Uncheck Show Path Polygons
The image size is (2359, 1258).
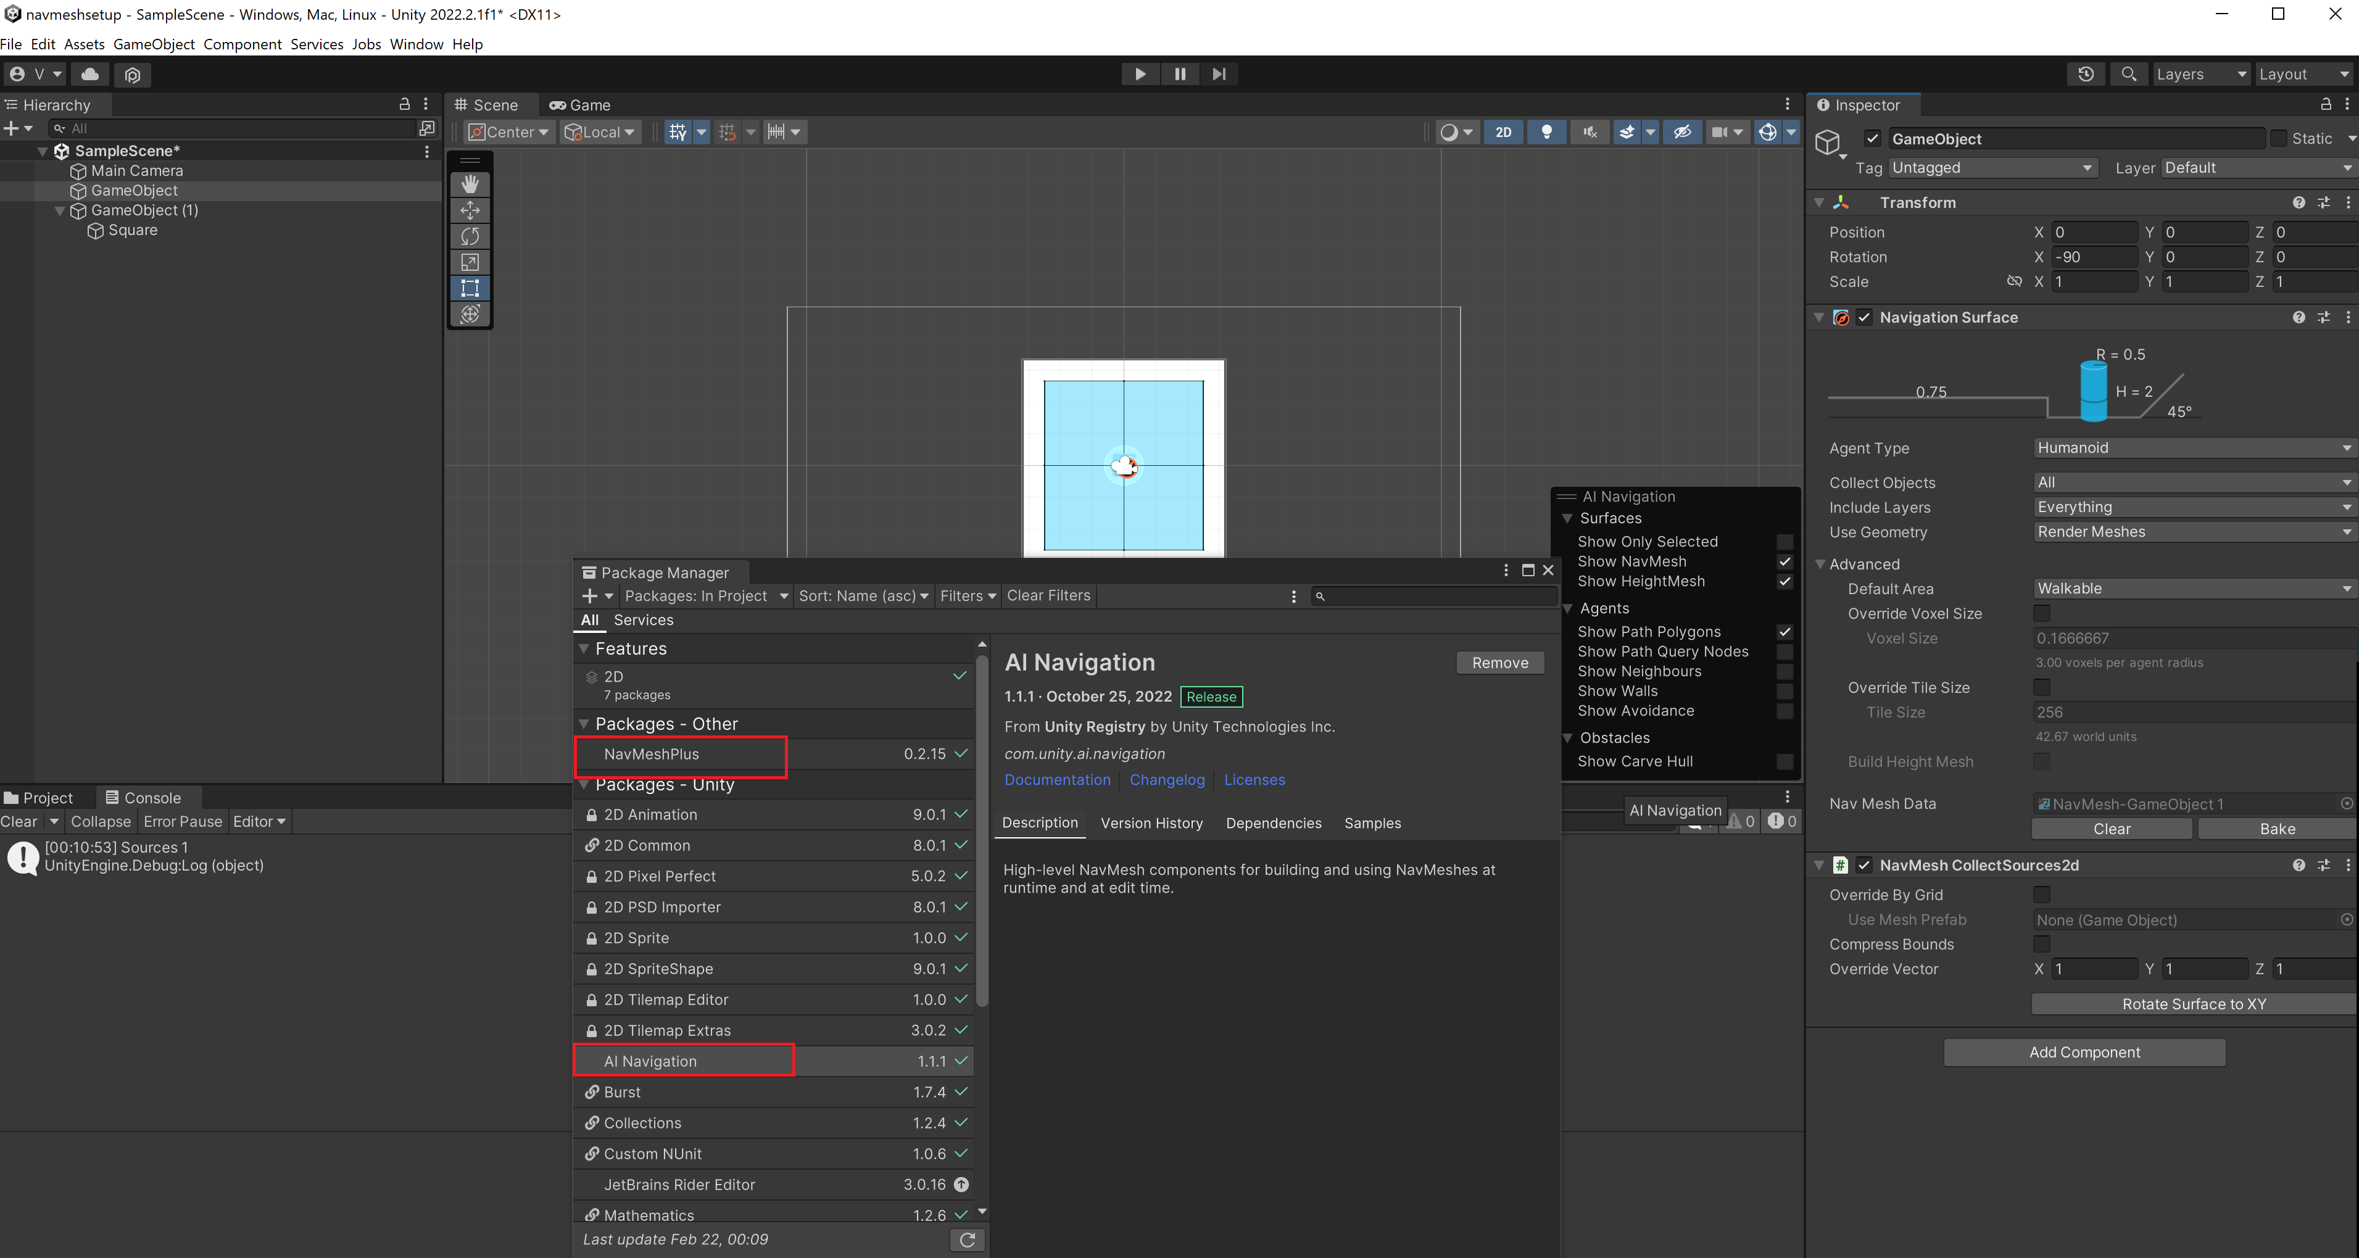coord(1784,632)
